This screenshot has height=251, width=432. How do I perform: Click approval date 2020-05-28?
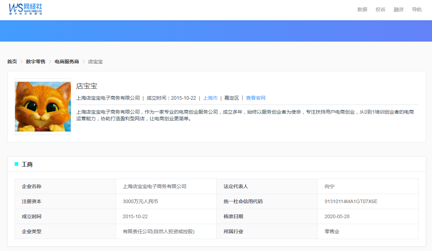click(337, 216)
